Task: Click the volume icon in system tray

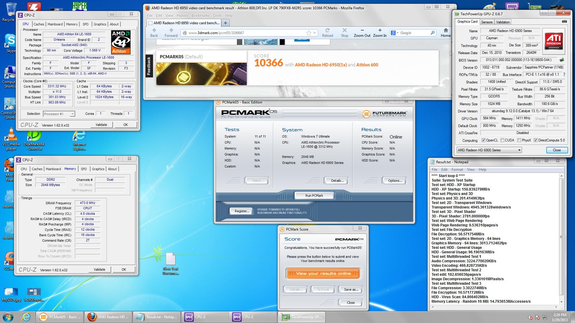Action: tap(530, 317)
